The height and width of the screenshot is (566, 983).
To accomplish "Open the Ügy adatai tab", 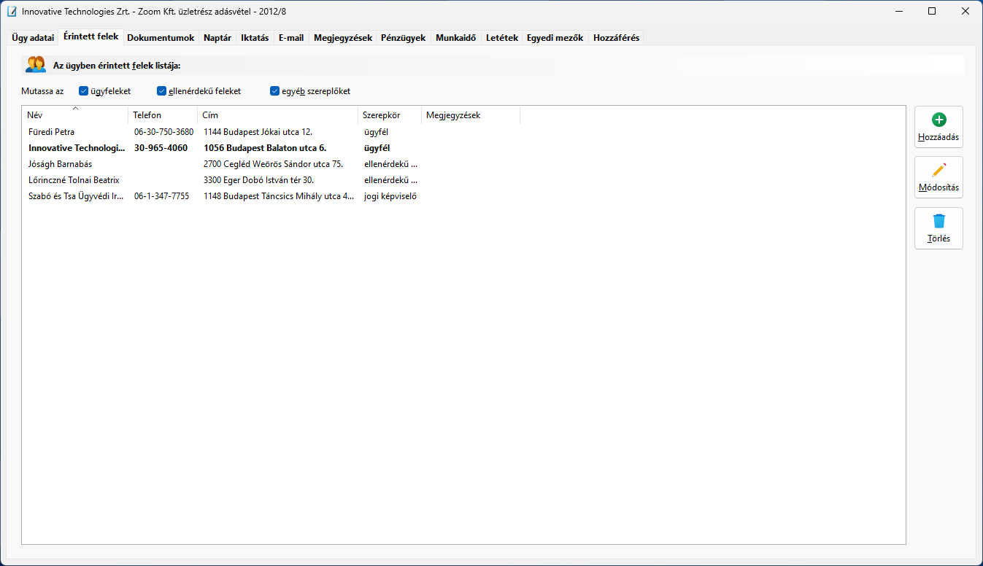I will 33,38.
